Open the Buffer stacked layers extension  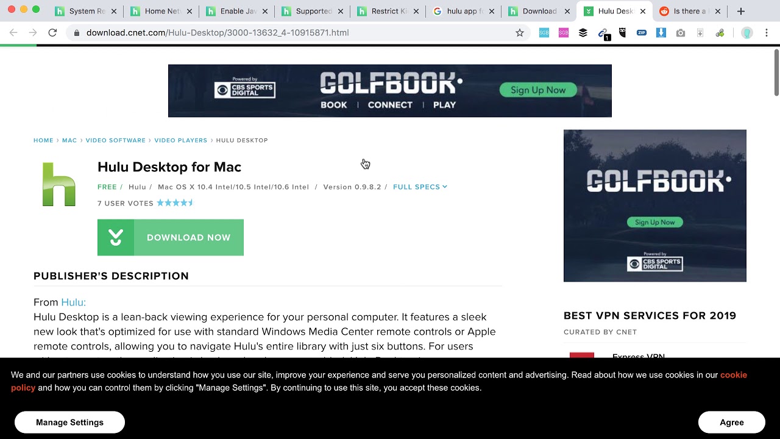(x=583, y=33)
